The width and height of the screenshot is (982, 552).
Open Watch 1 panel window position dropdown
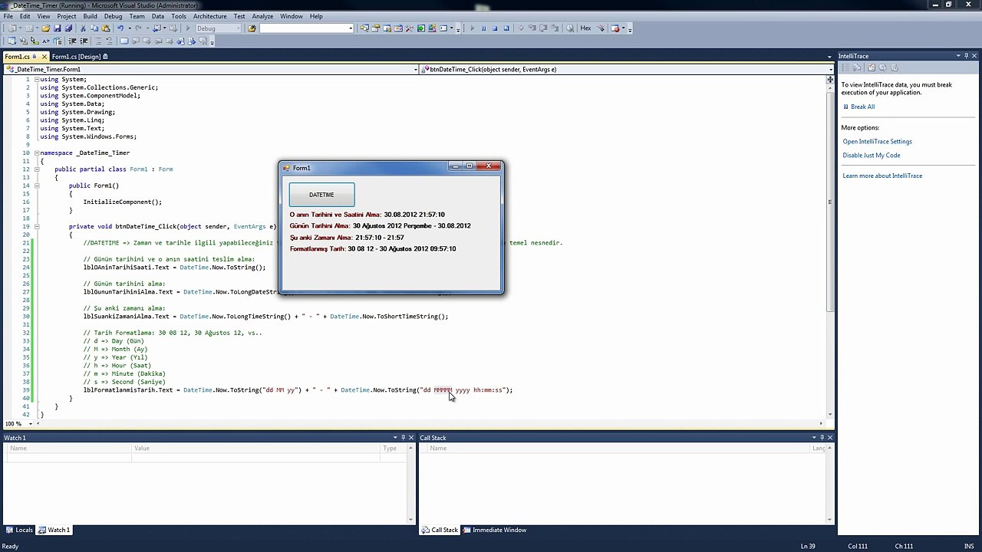[394, 438]
